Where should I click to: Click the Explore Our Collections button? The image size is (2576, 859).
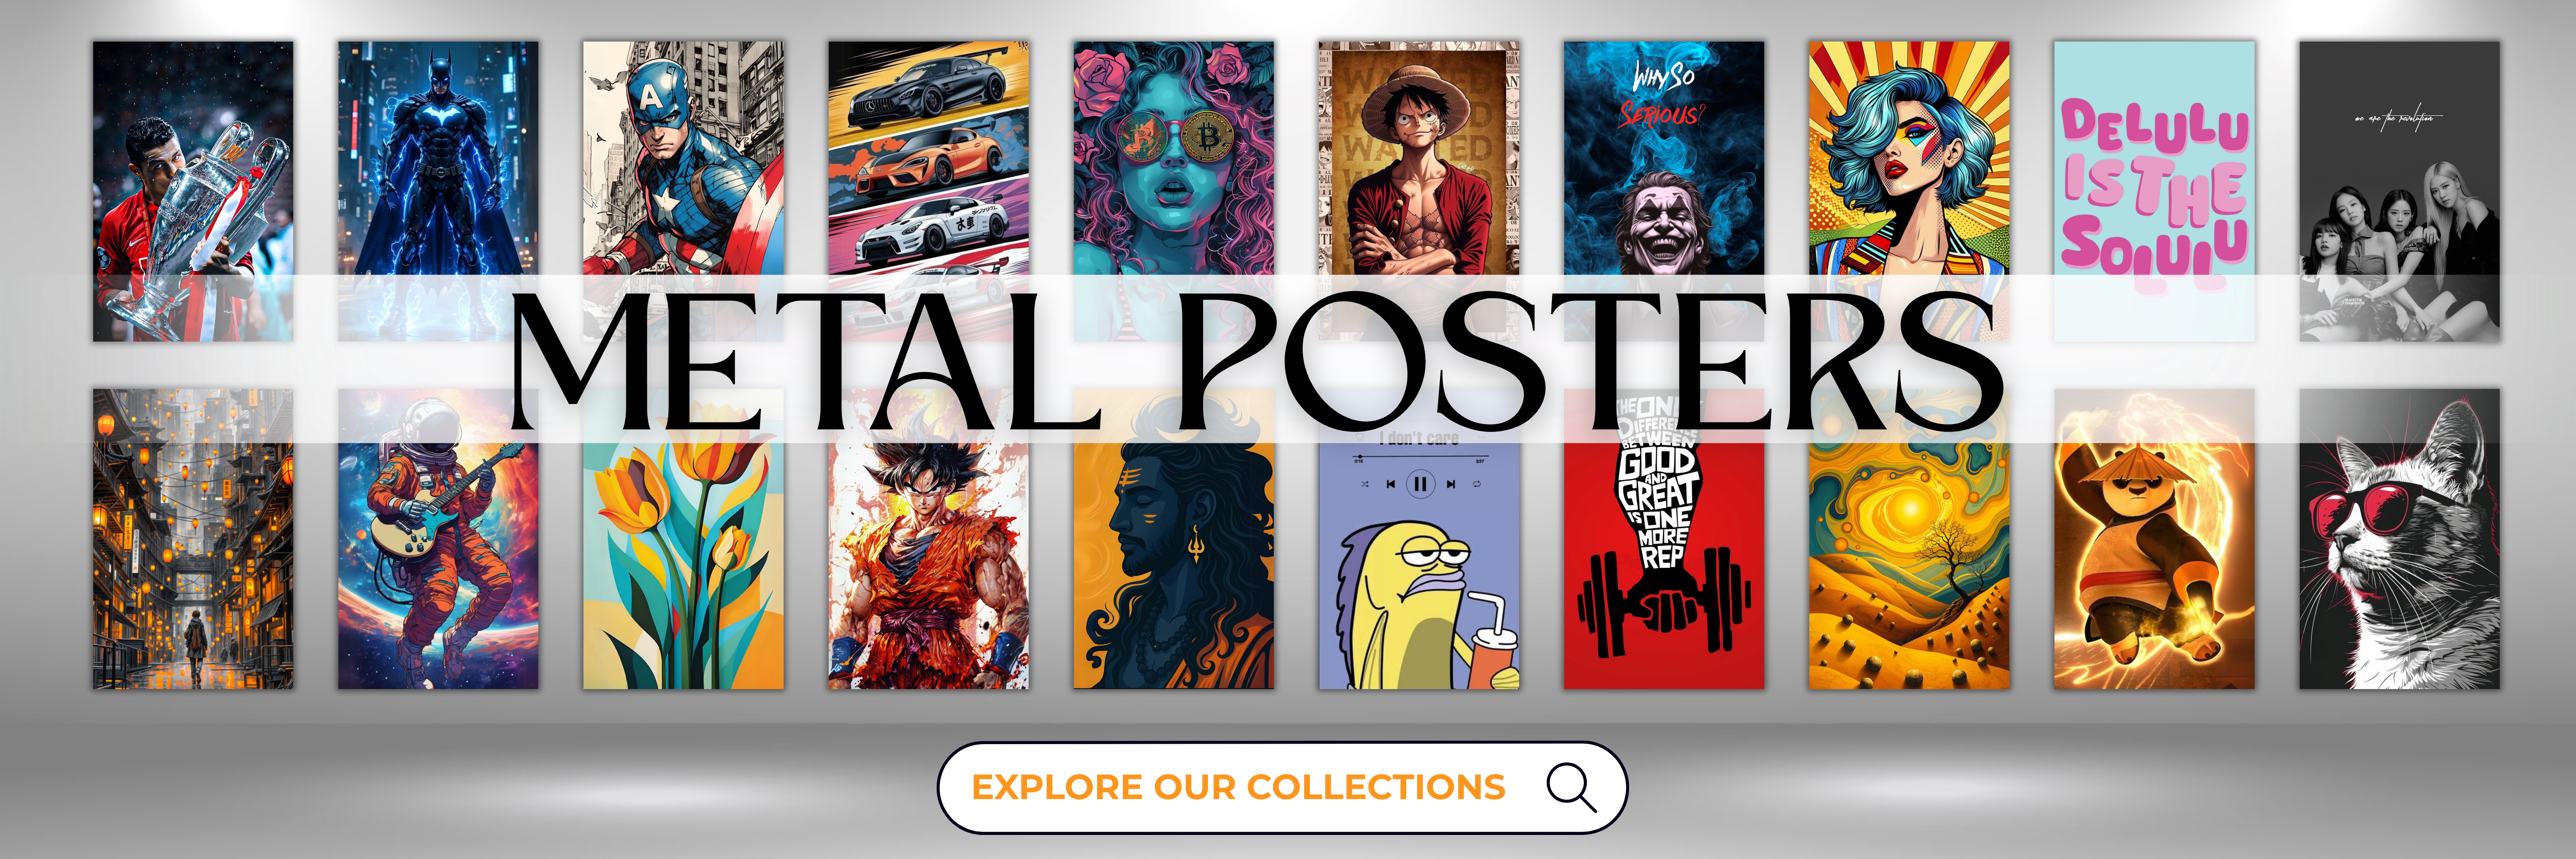(1282, 787)
